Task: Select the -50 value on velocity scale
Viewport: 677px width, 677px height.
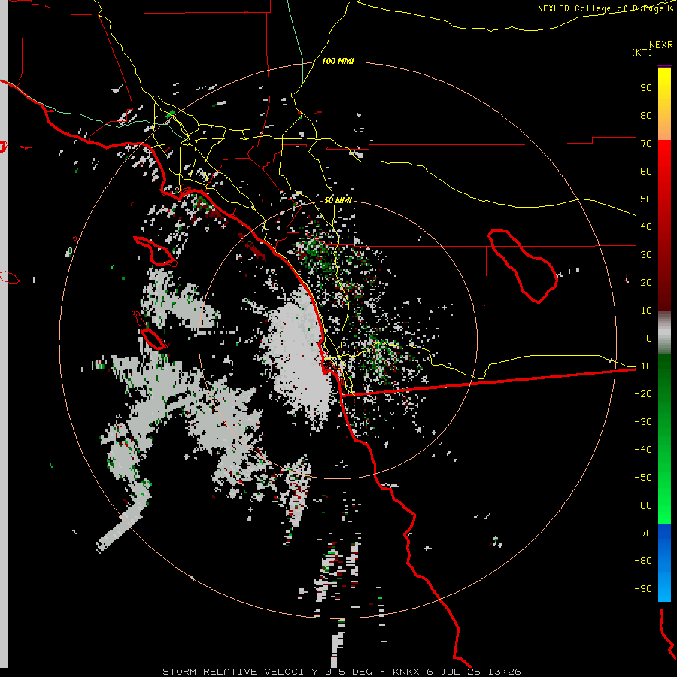Action: coord(643,478)
